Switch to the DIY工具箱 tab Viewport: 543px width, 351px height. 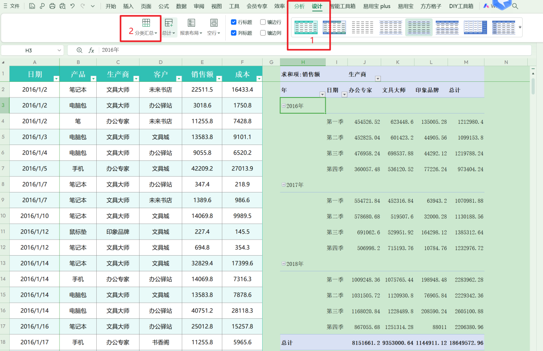point(461,6)
